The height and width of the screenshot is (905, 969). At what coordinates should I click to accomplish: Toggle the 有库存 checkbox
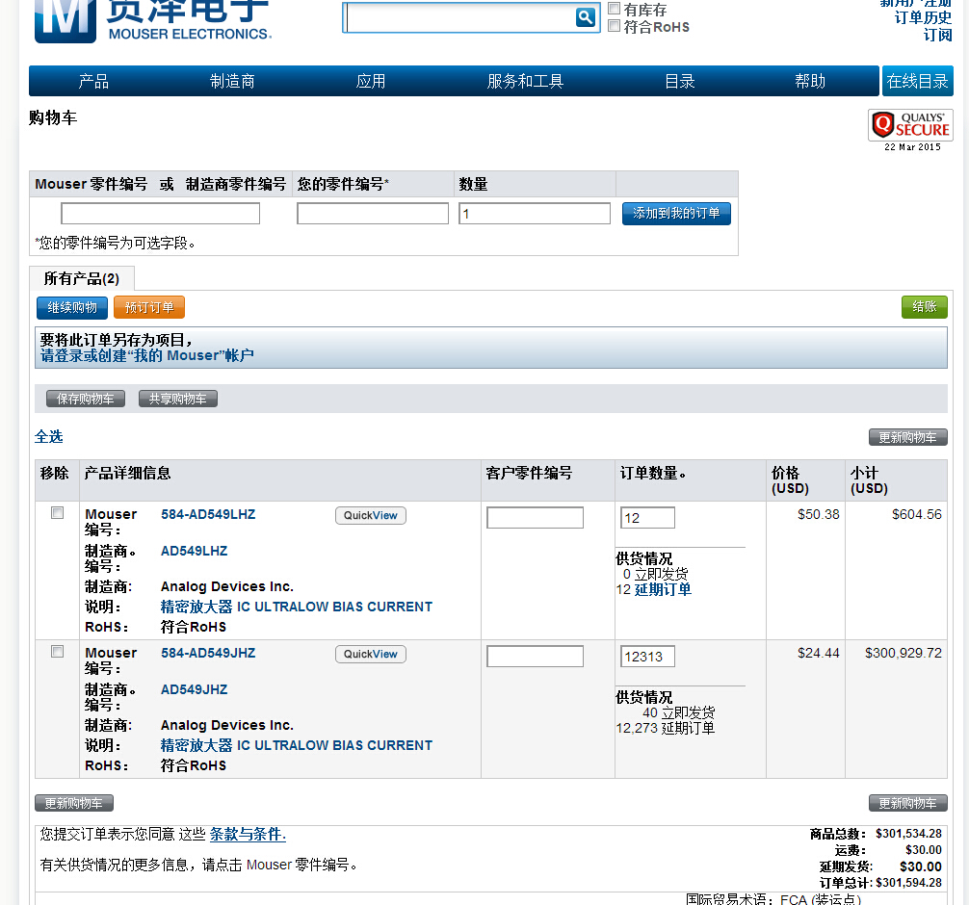tap(615, 9)
